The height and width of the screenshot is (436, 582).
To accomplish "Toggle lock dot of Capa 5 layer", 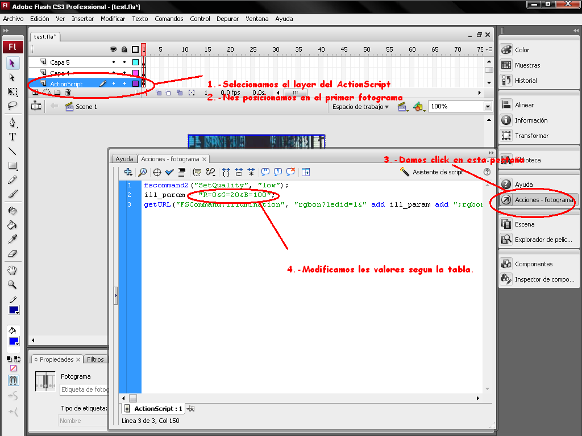I will coord(124,62).
